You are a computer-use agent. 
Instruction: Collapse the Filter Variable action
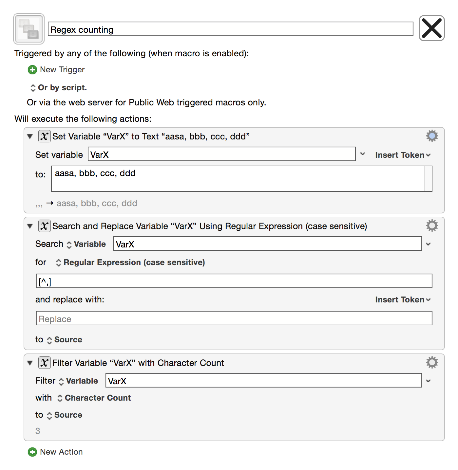30,363
